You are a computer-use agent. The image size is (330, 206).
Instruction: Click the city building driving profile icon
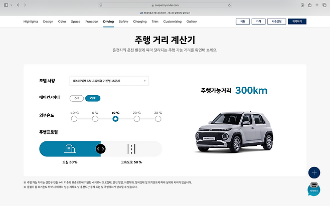tap(70, 149)
